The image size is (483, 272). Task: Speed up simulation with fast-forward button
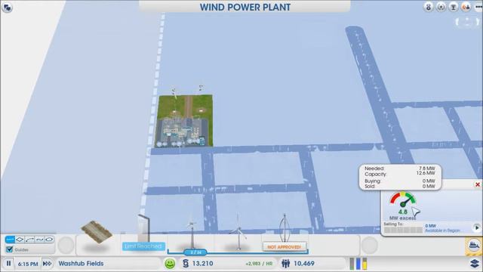point(47,264)
